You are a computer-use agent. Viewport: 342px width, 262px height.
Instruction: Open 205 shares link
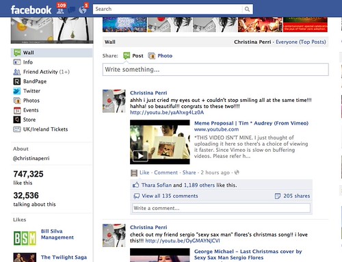coord(297,196)
